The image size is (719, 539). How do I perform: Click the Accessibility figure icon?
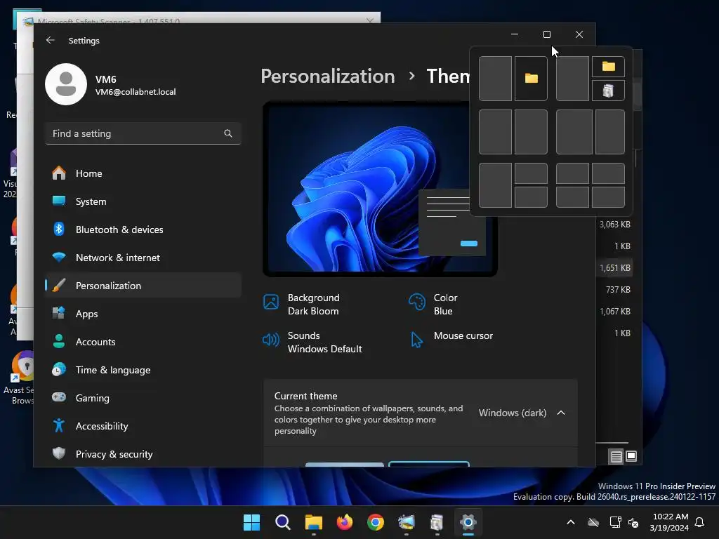pyautogui.click(x=59, y=426)
